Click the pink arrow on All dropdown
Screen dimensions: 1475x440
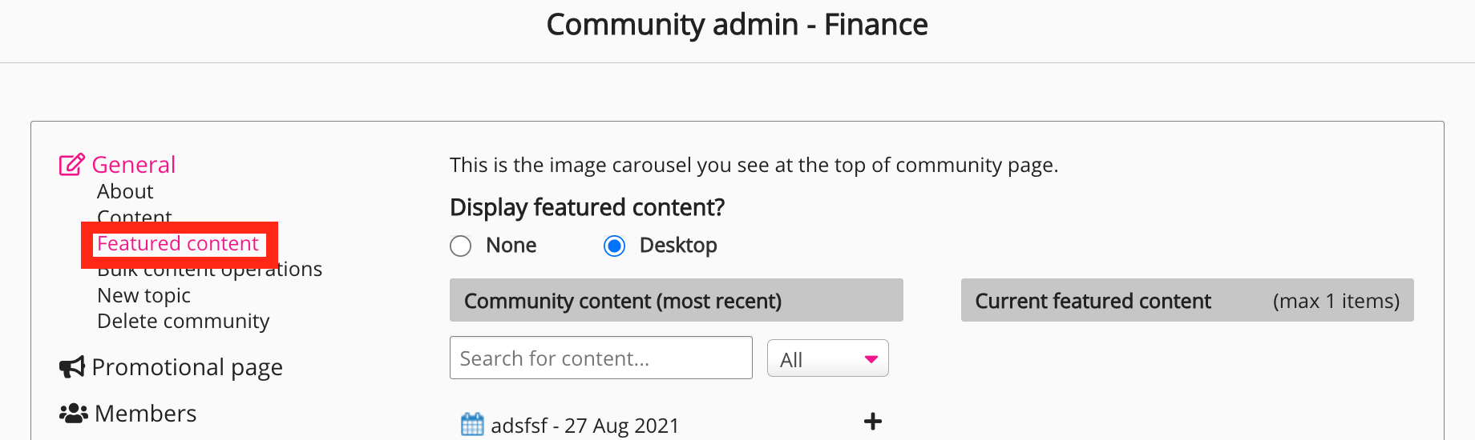[x=871, y=359]
